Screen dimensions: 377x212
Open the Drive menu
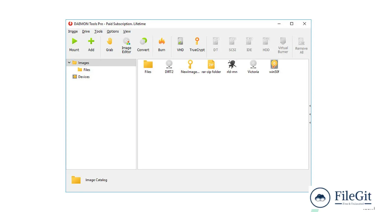[x=86, y=32]
